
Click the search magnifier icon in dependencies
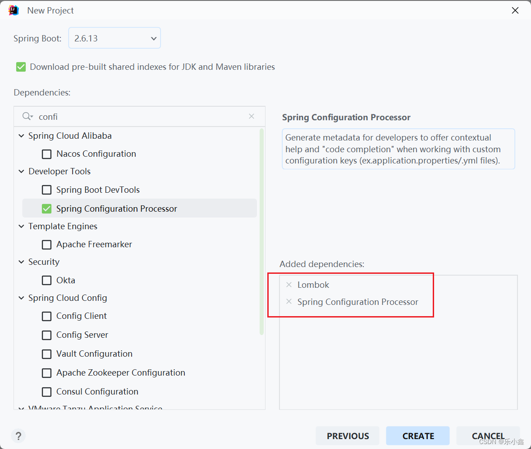point(27,116)
